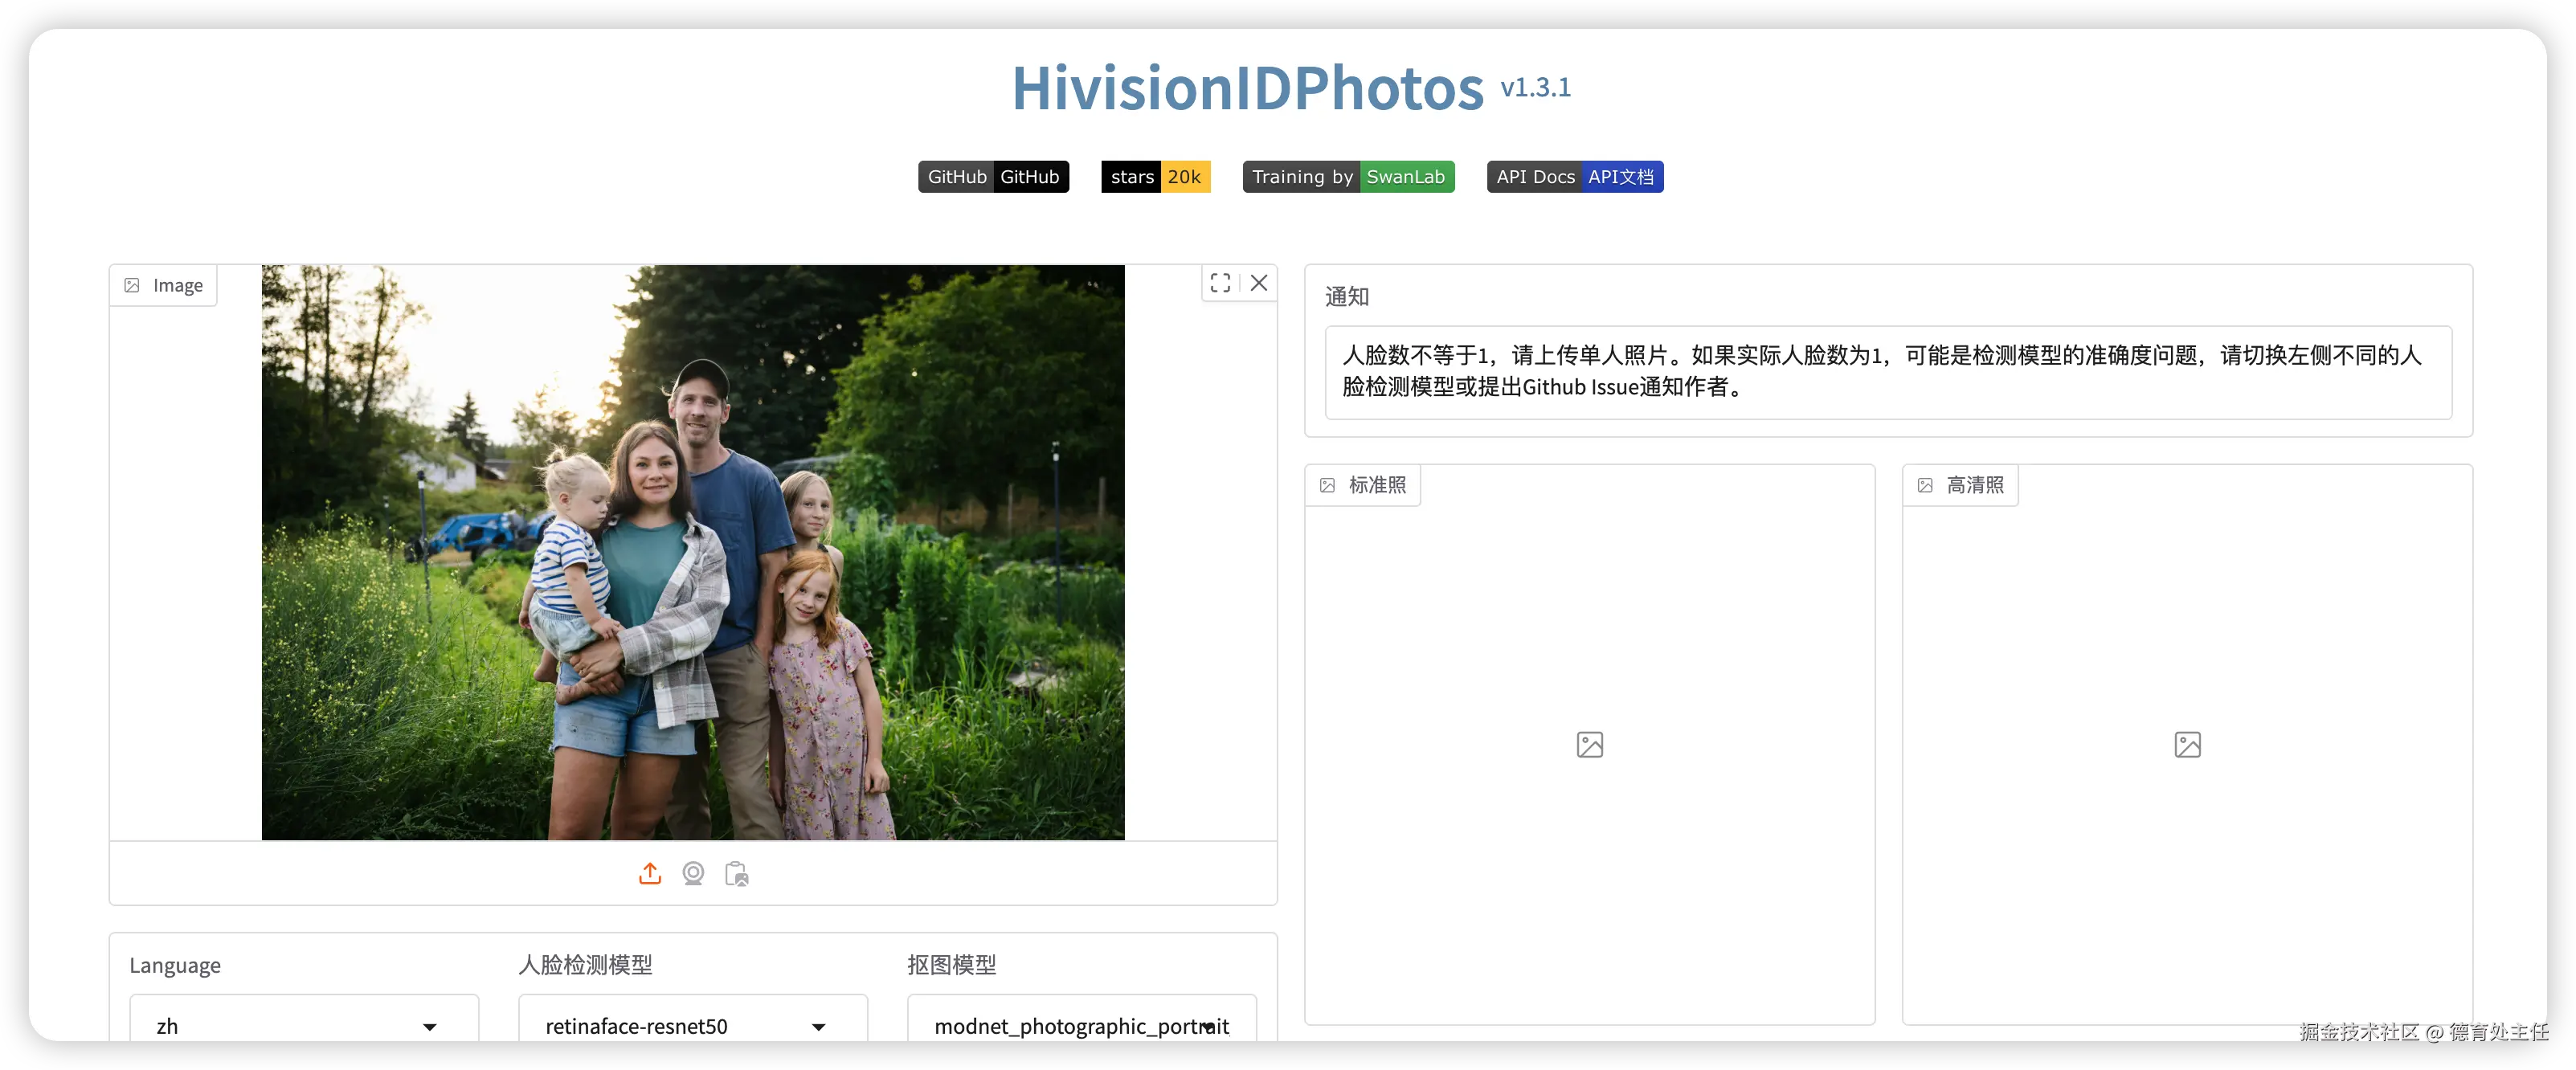Expand the image to fullscreen view
This screenshot has width=2576, height=1070.
click(x=1220, y=283)
